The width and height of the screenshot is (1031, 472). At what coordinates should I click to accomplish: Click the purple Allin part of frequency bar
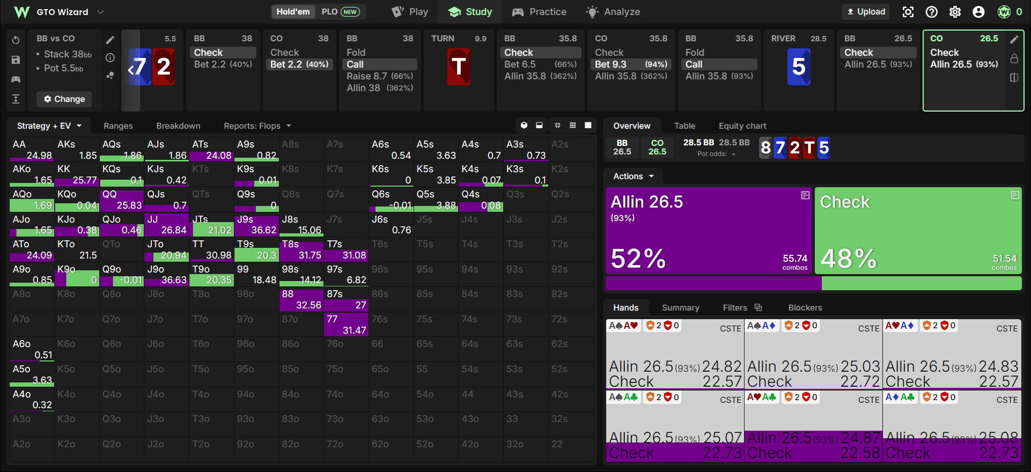coord(713,283)
